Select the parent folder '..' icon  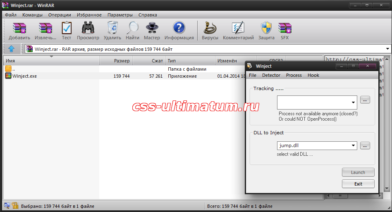[8, 69]
